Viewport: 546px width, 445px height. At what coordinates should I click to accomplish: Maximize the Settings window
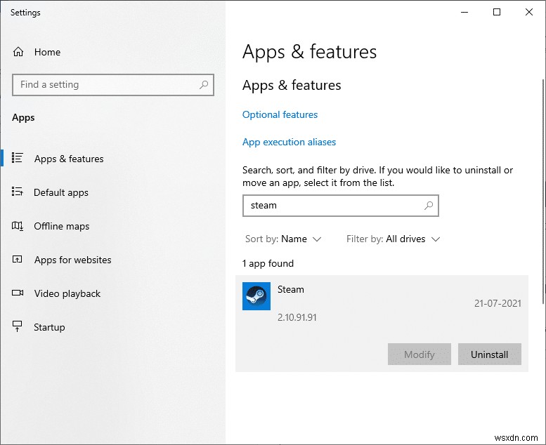click(x=497, y=12)
